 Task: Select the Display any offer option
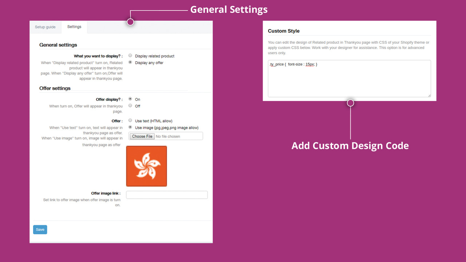coord(130,62)
